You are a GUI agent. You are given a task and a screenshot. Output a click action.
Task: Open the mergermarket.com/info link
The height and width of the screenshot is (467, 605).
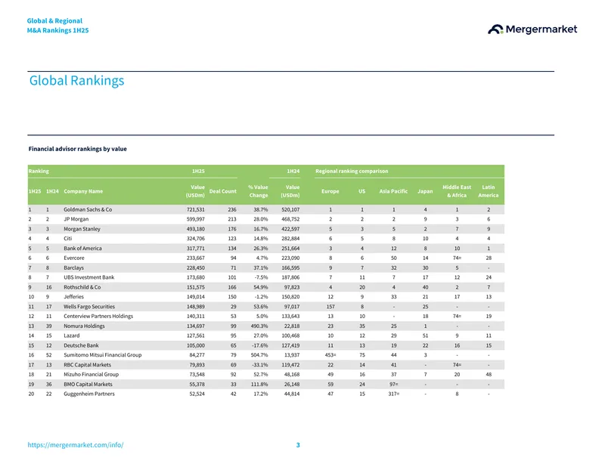[x=76, y=444]
